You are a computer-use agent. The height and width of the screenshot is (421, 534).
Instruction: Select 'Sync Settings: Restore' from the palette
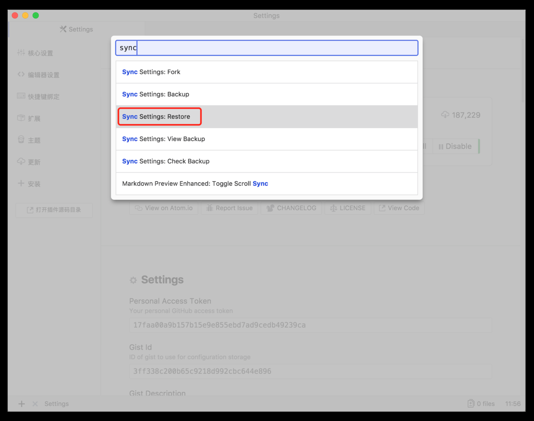[159, 116]
